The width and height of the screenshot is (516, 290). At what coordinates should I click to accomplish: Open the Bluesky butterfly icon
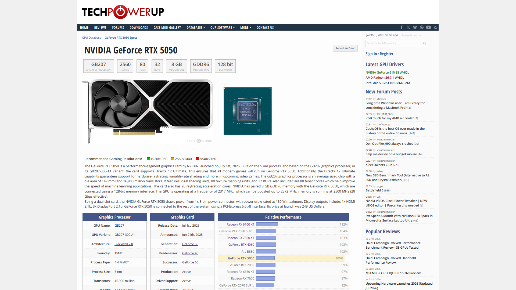(415, 27)
